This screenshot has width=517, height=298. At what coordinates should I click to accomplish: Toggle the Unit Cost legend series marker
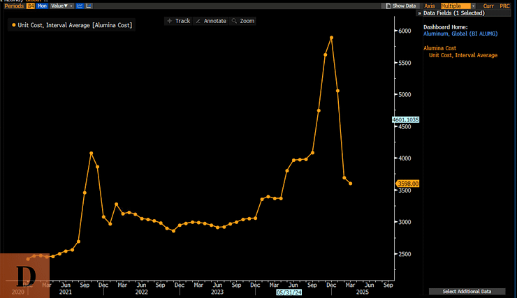tap(13, 25)
